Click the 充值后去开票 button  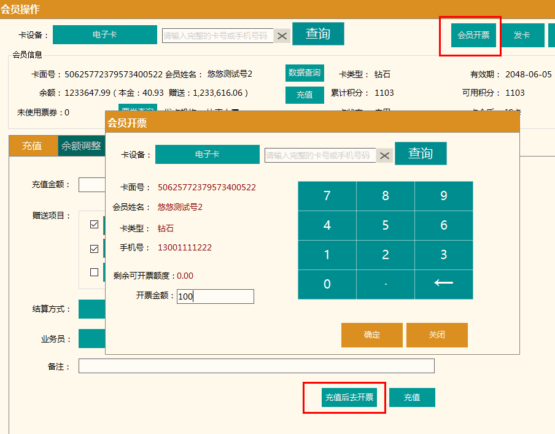pyautogui.click(x=349, y=397)
